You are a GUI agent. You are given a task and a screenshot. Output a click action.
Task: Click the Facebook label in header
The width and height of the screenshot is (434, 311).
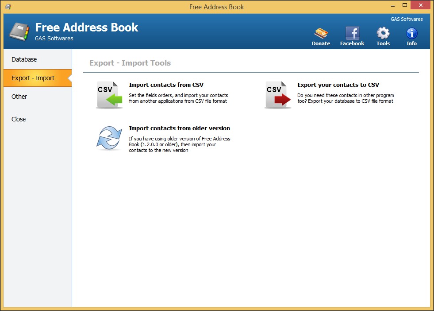pyautogui.click(x=352, y=43)
